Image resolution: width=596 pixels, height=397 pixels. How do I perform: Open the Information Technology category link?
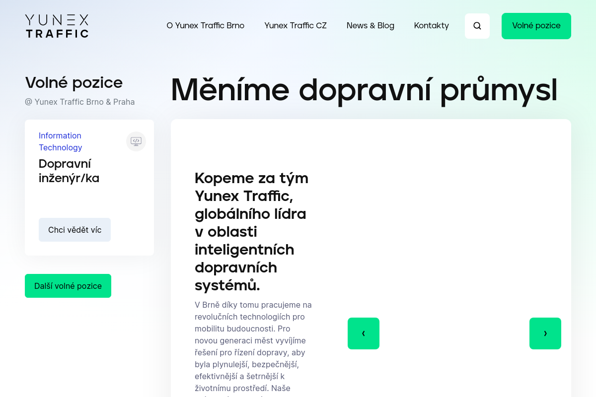coord(61,141)
